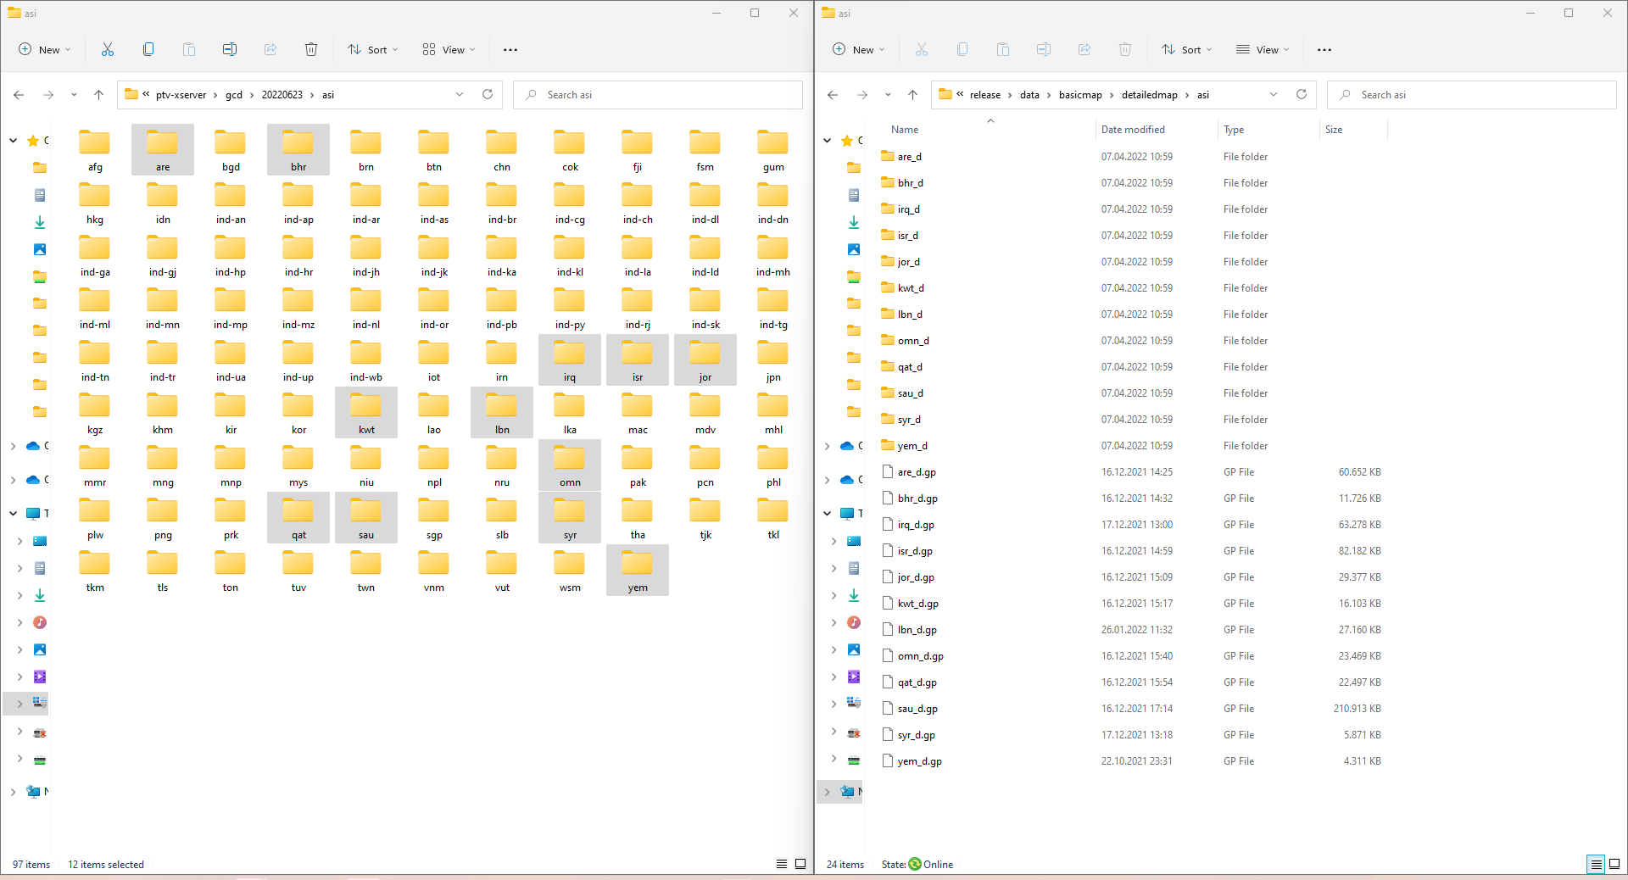The image size is (1628, 880).
Task: Switch left window to large icons view
Action: pos(800,864)
